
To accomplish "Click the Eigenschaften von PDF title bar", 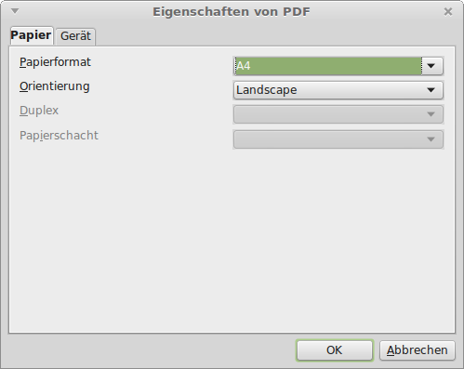I will (232, 12).
